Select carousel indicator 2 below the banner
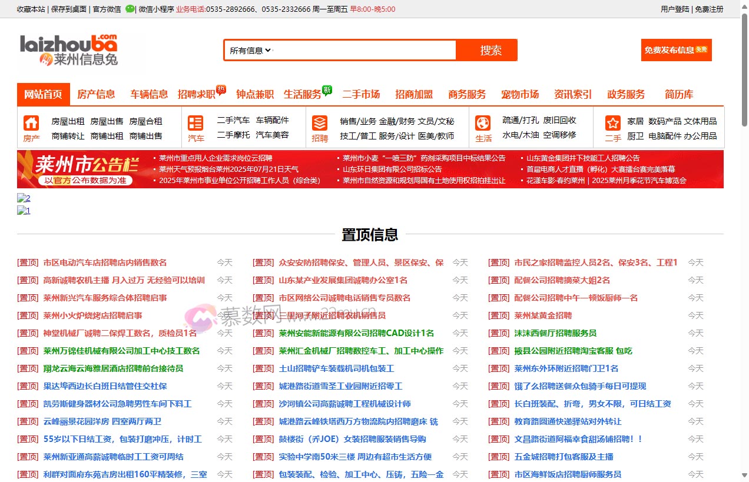Image resolution: width=749 pixels, height=482 pixels. pos(24,198)
